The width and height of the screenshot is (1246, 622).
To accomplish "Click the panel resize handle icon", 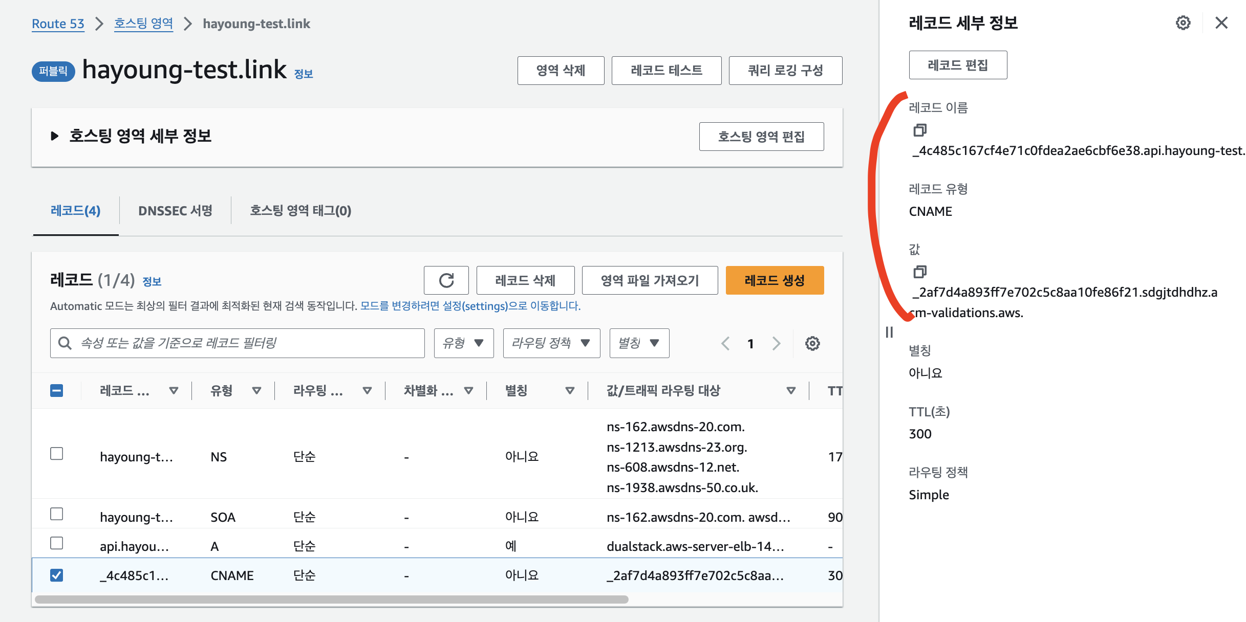I will tap(889, 332).
